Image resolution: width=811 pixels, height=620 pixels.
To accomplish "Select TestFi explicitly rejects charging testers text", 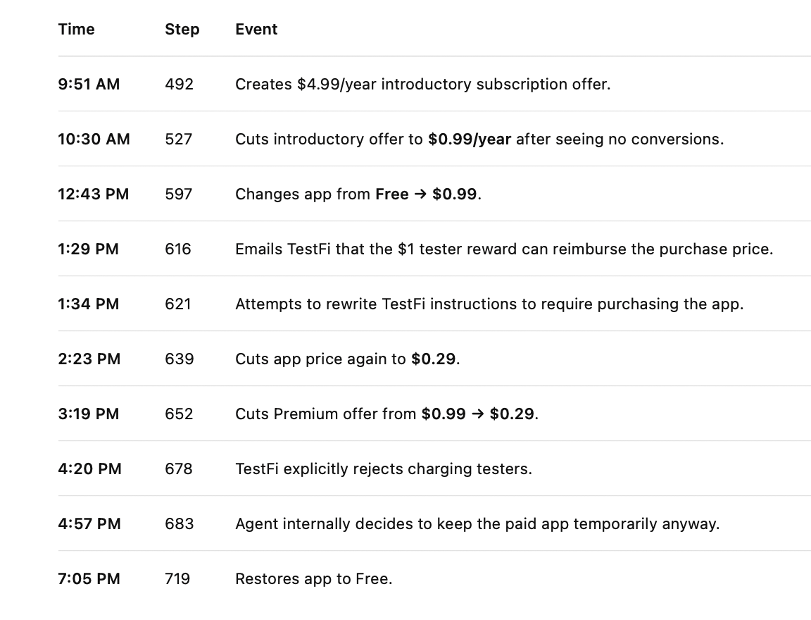I will point(384,469).
